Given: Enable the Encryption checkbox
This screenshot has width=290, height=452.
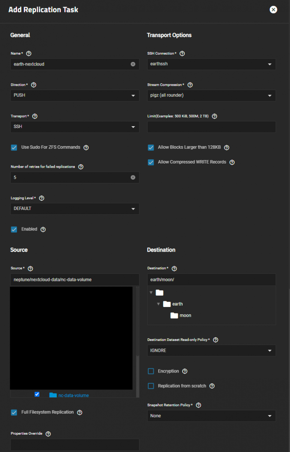Looking at the screenshot, I should point(151,371).
